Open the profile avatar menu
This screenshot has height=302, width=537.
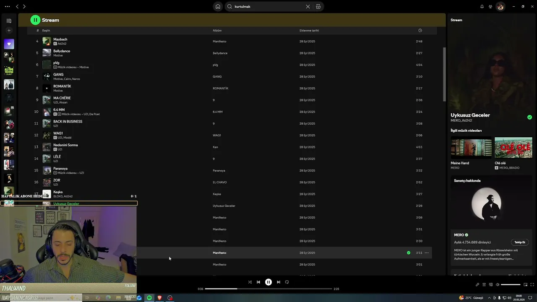(500, 7)
